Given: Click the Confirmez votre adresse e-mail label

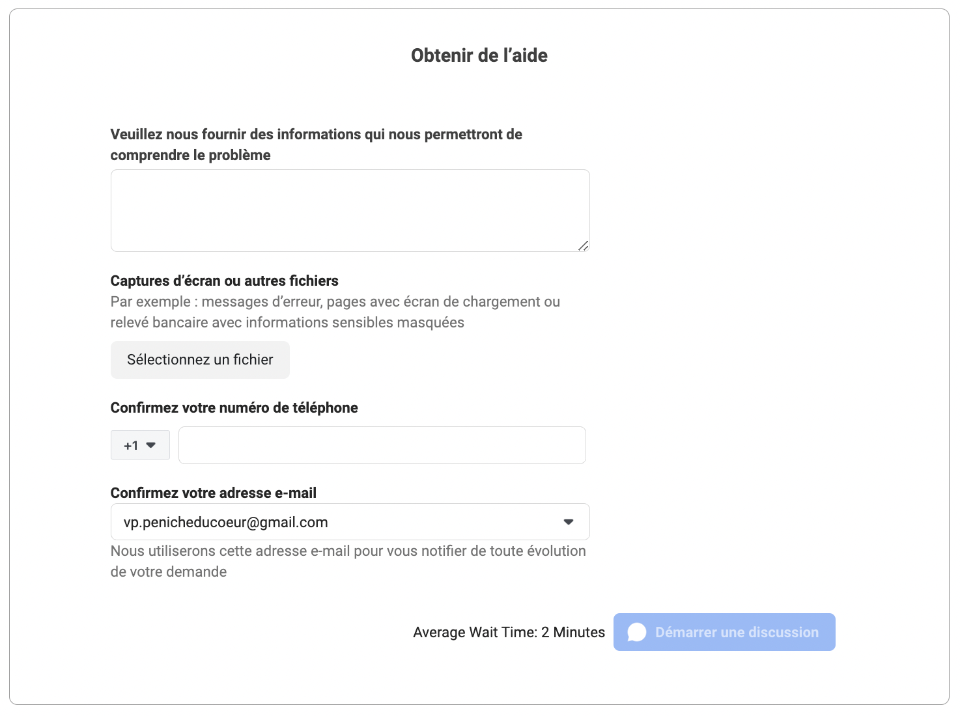Looking at the screenshot, I should 213,493.
